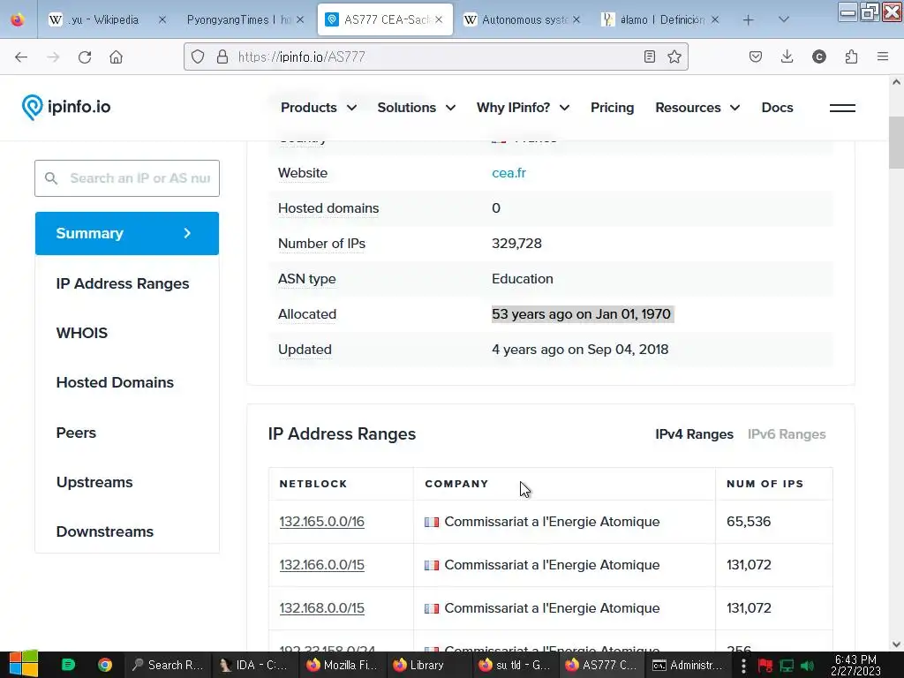Click the account circle toolbar icon
The image size is (904, 678).
click(818, 56)
